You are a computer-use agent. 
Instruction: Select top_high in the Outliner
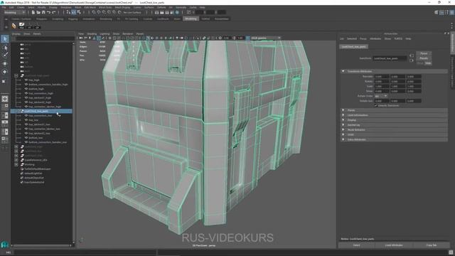point(34,80)
